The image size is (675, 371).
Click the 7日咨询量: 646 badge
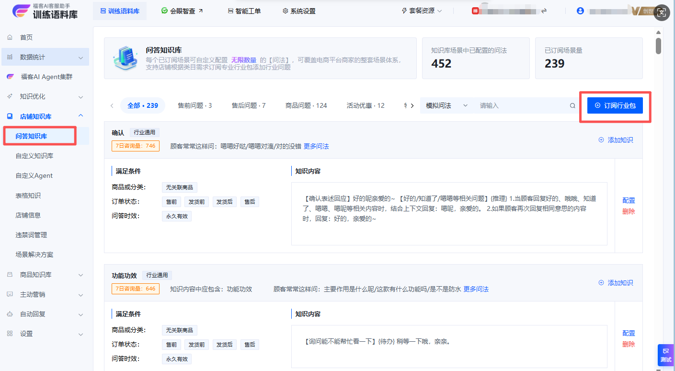click(x=135, y=289)
